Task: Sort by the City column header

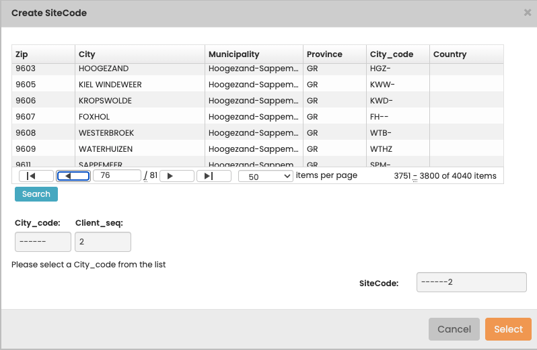Action: [x=139, y=54]
